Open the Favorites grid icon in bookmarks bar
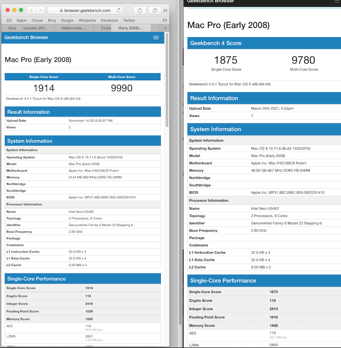Screen dimensions: 341x348 (x=9, y=20)
